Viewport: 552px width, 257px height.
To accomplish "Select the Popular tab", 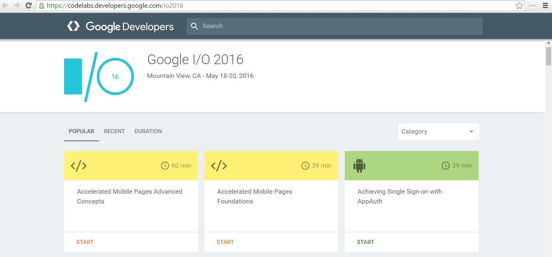I will click(82, 131).
